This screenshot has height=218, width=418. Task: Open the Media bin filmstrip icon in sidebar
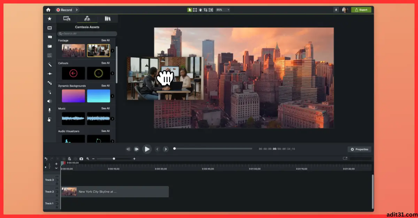coord(49,28)
